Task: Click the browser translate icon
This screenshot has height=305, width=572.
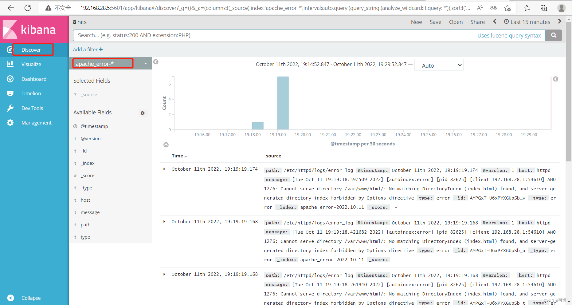Action: point(493,8)
